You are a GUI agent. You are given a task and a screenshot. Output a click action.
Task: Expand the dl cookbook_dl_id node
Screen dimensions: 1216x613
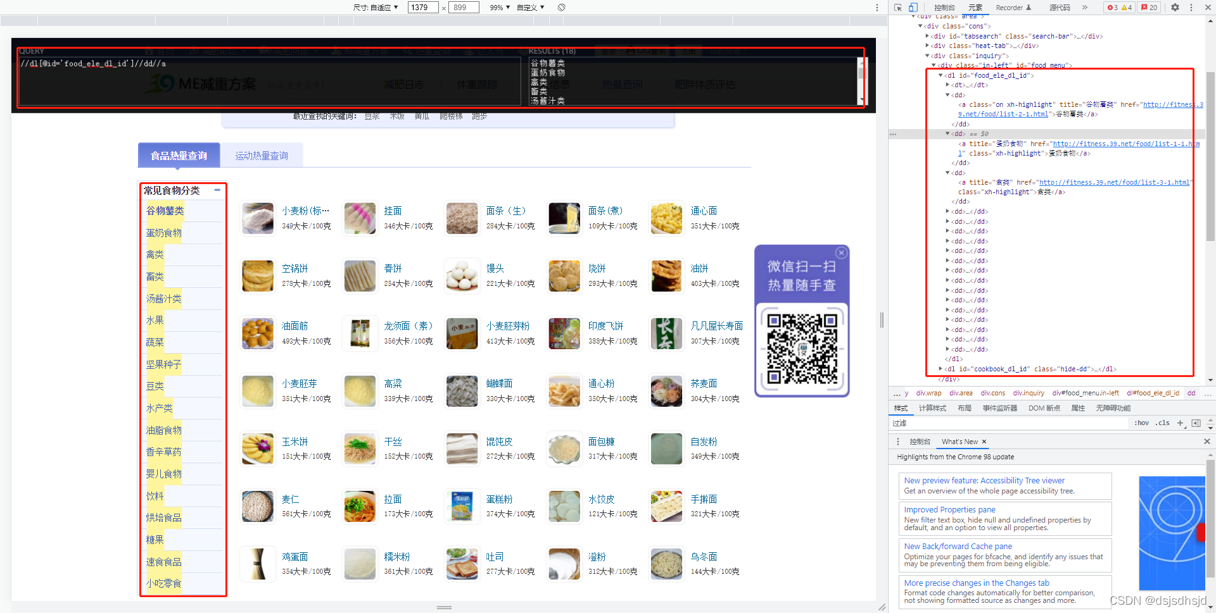pyautogui.click(x=940, y=369)
